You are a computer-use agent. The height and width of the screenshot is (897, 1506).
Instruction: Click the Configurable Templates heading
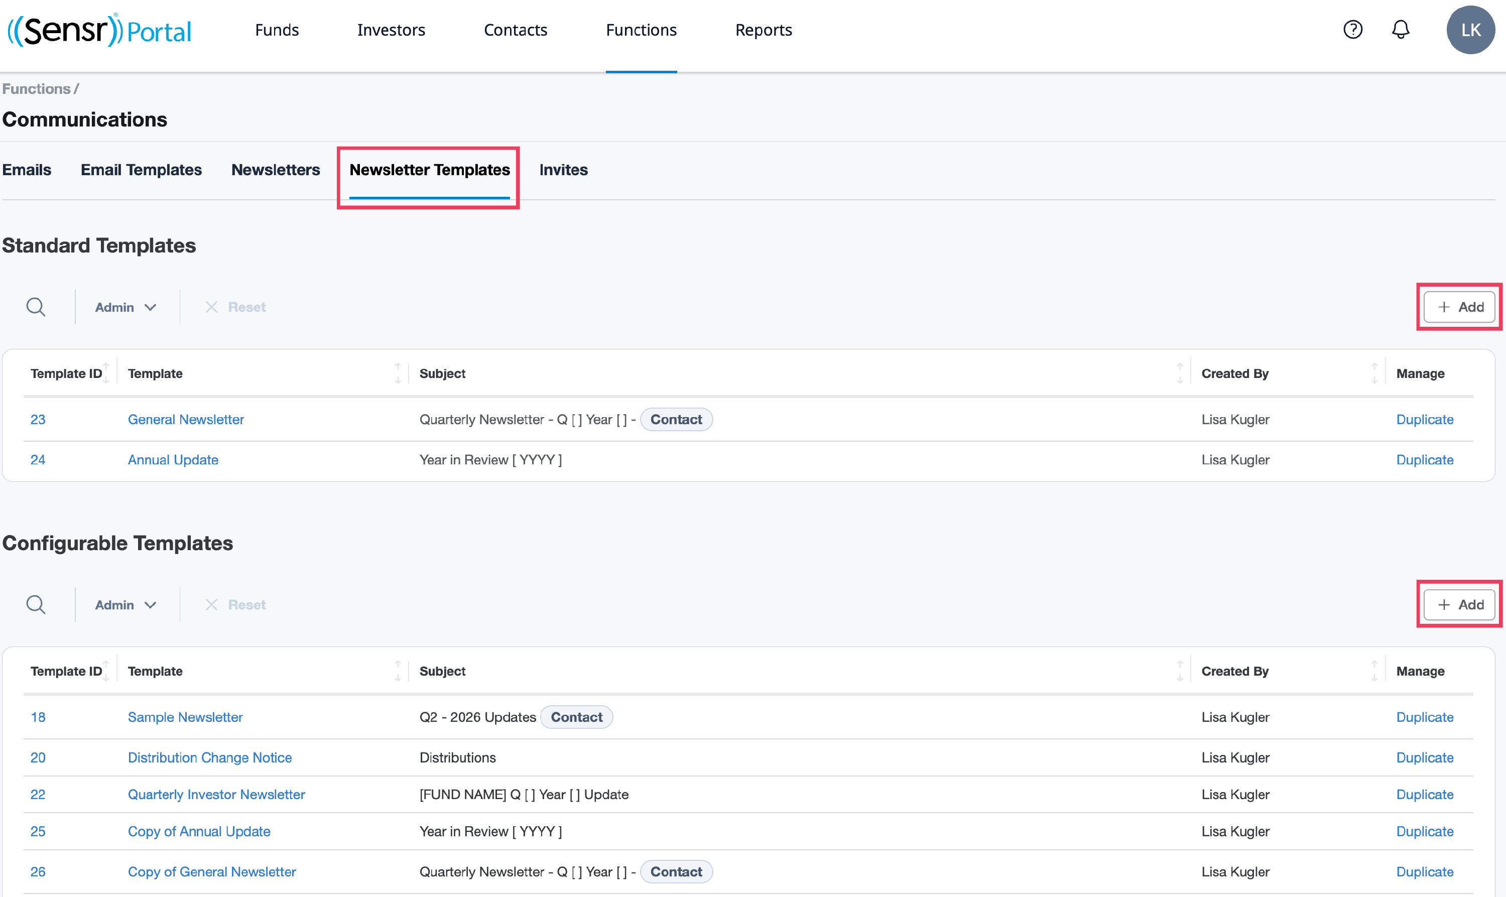117,543
